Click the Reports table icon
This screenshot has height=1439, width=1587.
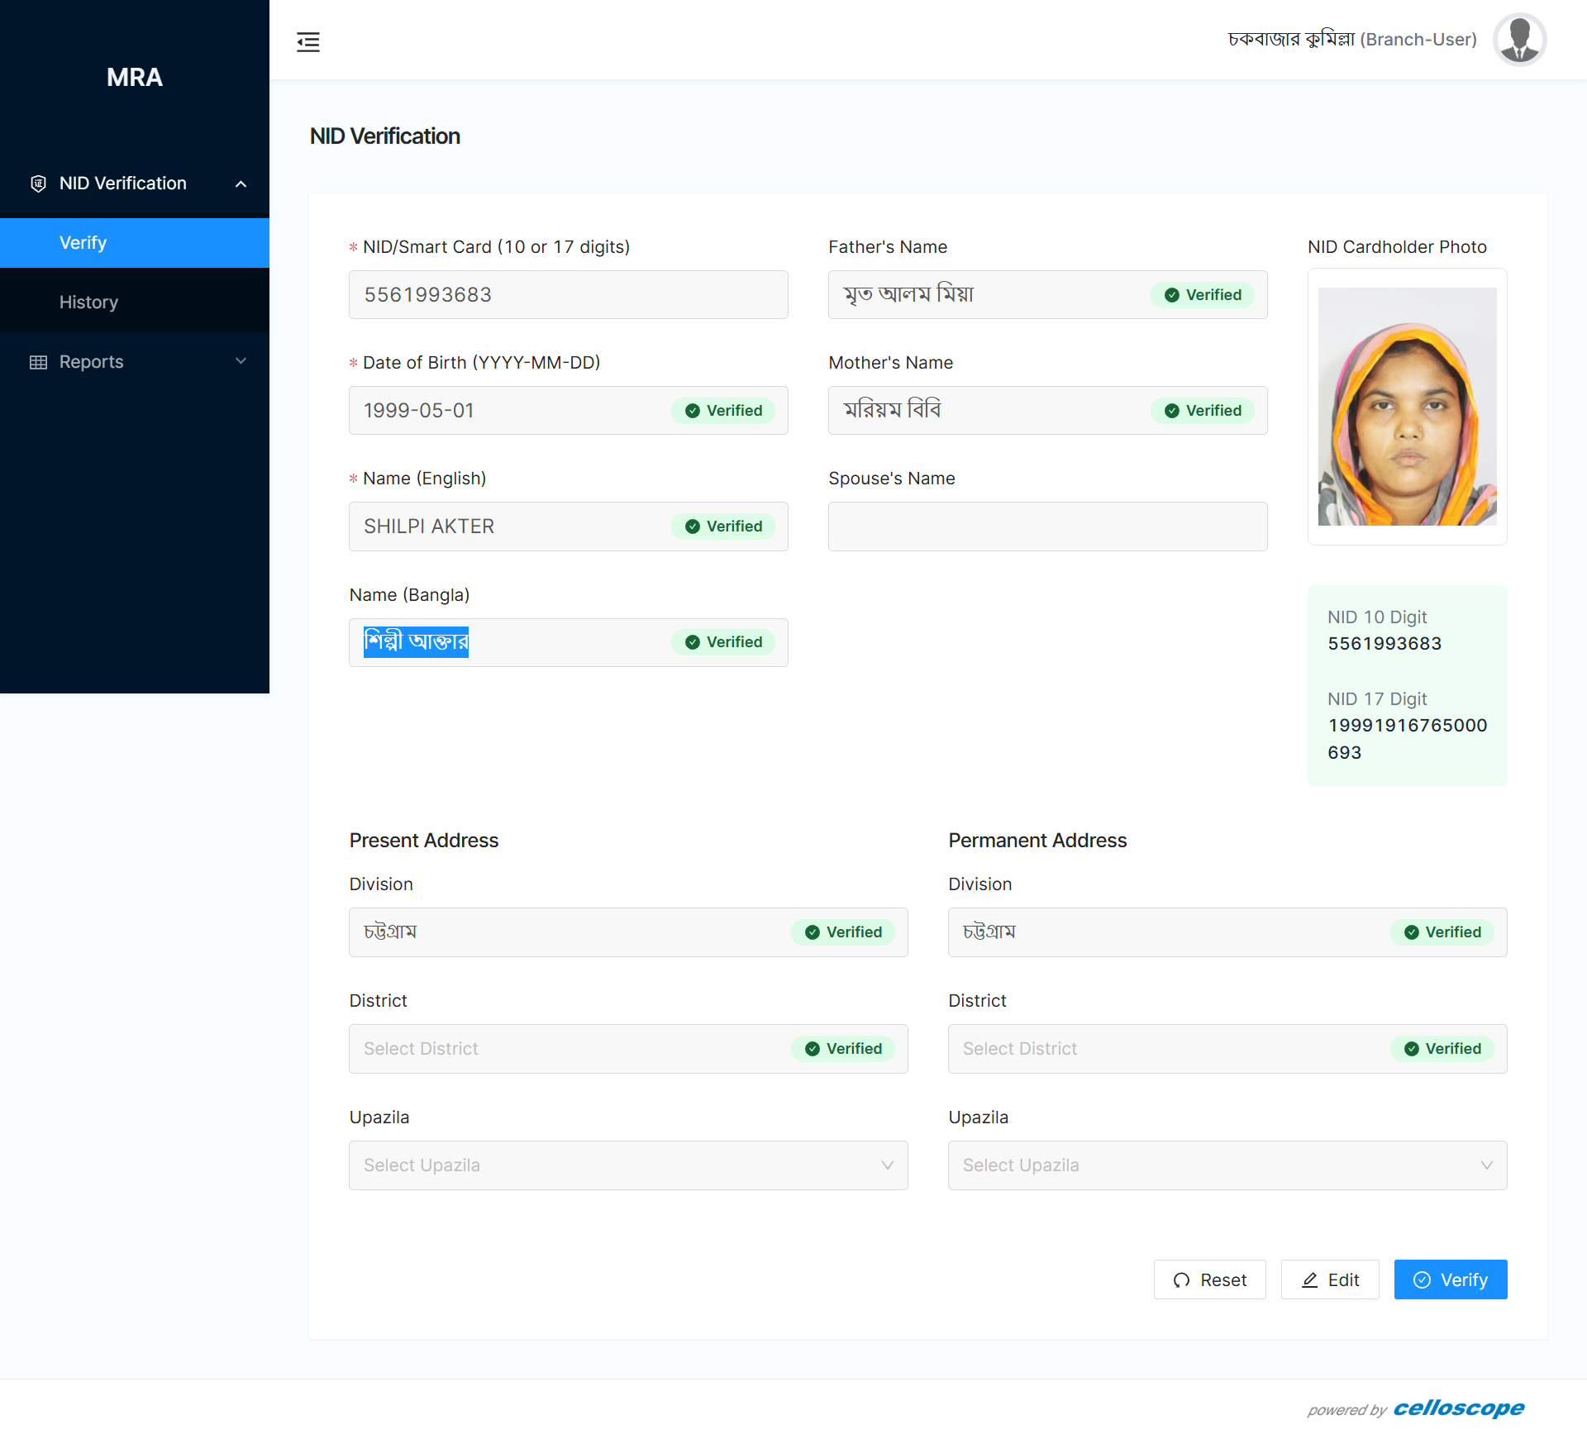coord(38,362)
